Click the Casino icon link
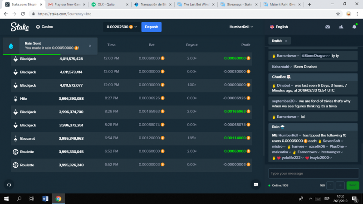The height and width of the screenshot is (204, 363). 44,27
